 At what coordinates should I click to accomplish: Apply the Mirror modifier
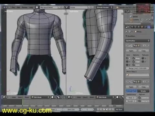[x=131, y=51]
